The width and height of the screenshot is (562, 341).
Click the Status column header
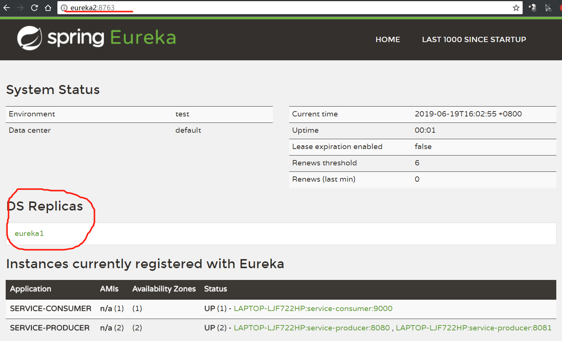click(215, 289)
